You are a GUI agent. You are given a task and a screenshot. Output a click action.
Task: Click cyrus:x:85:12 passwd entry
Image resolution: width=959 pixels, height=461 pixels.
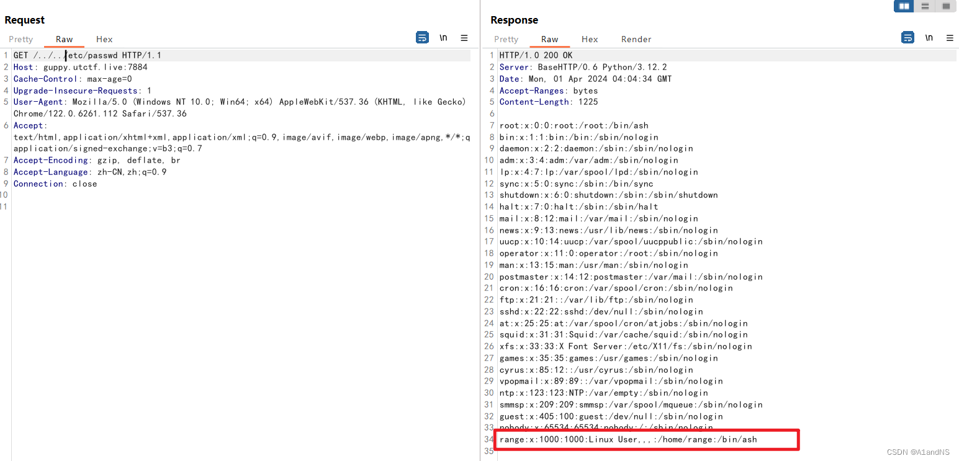coord(597,370)
